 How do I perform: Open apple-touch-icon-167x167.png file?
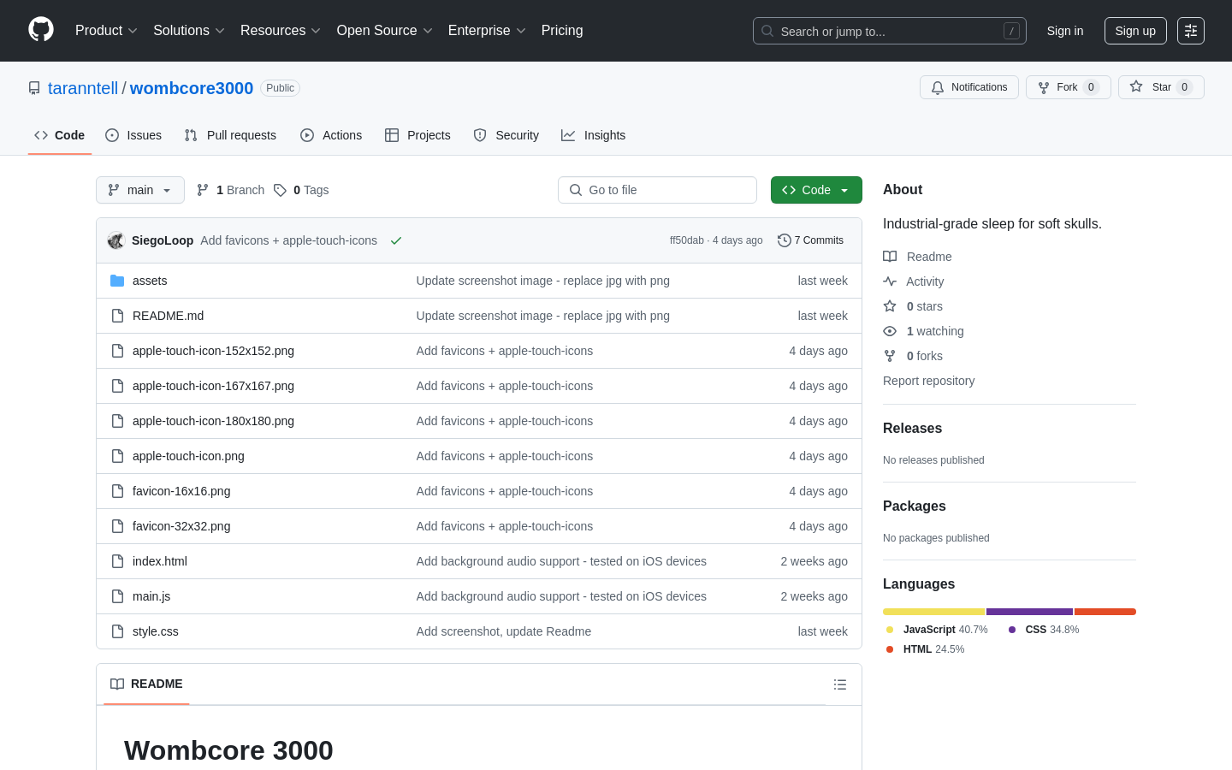coord(213,386)
